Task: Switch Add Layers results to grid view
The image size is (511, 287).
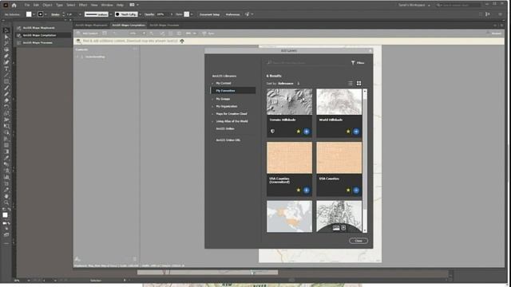Action: pos(358,83)
